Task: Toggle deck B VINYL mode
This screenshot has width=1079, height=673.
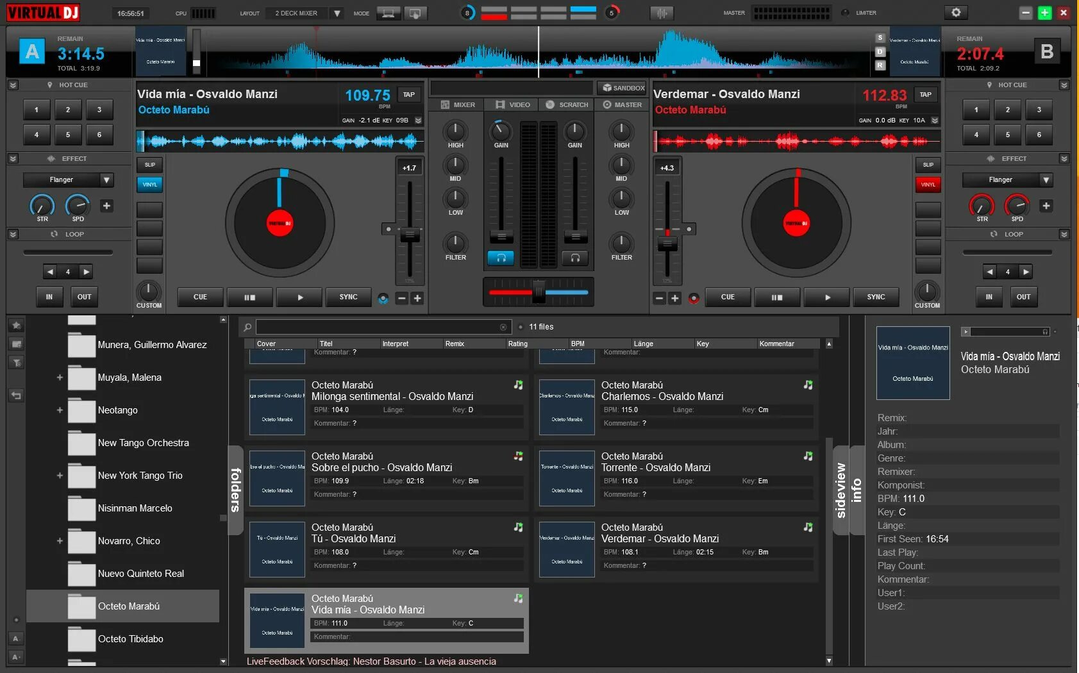Action: pyautogui.click(x=928, y=185)
